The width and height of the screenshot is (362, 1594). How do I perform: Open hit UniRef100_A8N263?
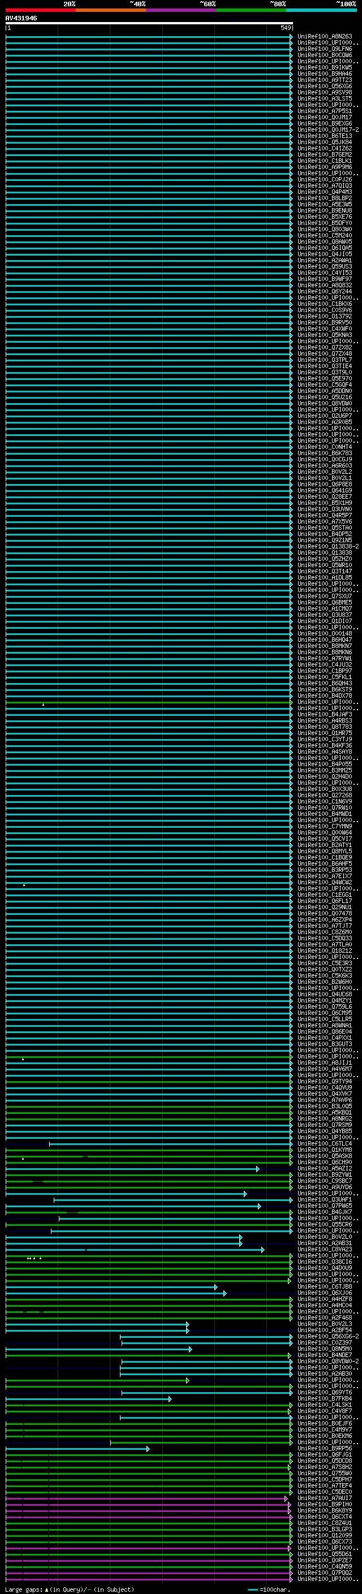[325, 37]
